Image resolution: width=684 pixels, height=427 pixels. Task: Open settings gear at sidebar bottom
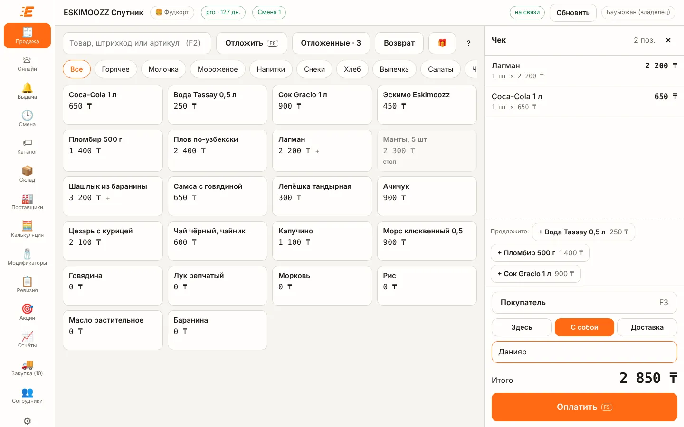point(27,421)
